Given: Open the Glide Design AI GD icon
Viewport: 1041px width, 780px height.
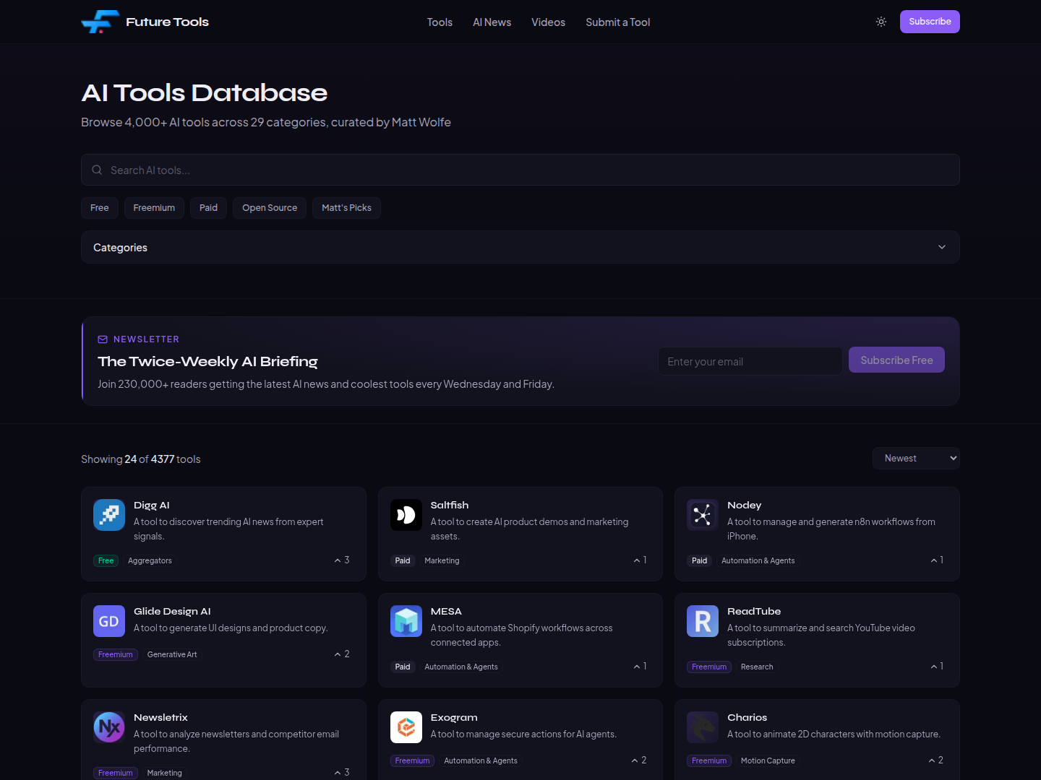Looking at the screenshot, I should 109,621.
